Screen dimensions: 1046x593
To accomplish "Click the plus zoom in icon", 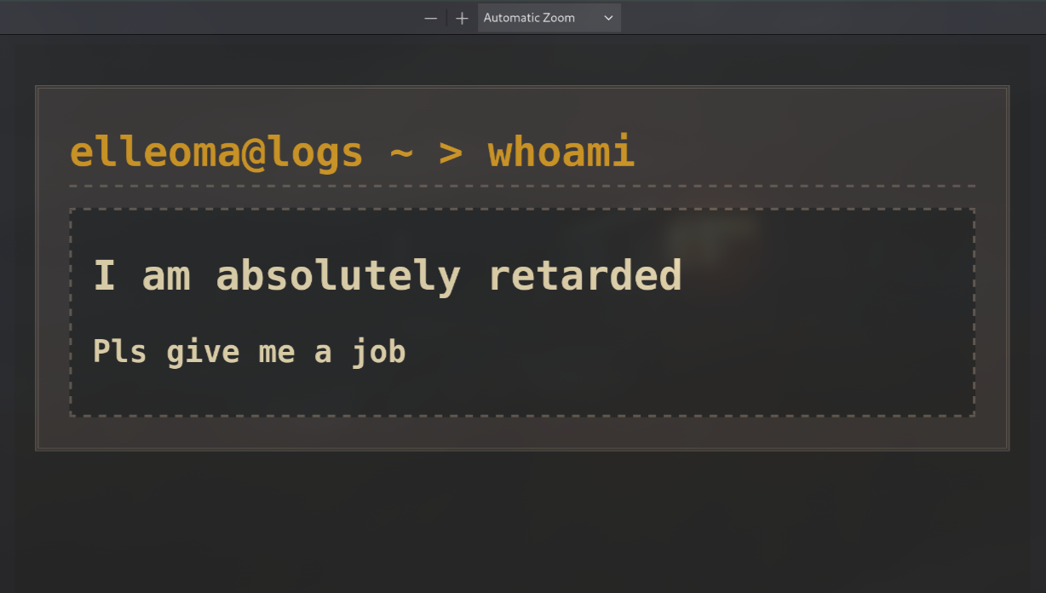I will pos(462,18).
